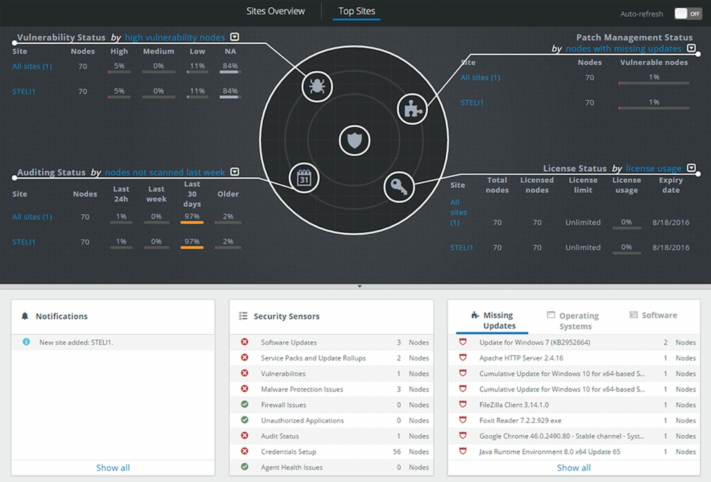The height and width of the screenshot is (482, 711).
Task: Open the Auditing Status dropdown arrow
Action: point(234,171)
